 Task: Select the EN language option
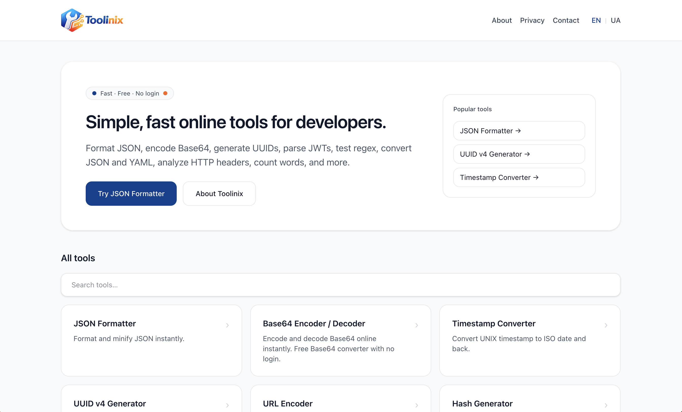pos(596,20)
